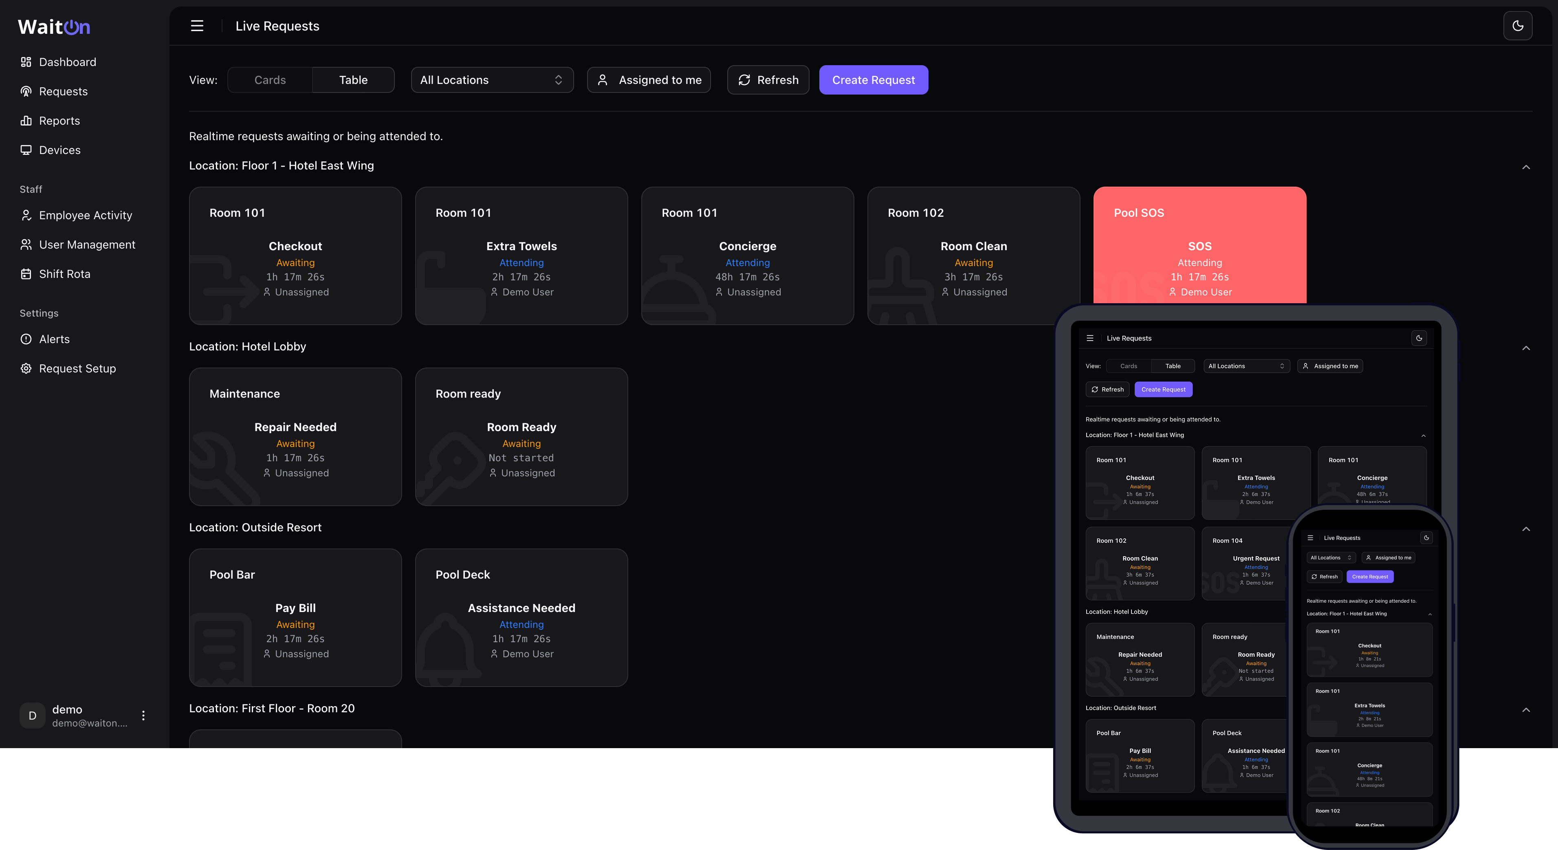Click demo user three-dot menu
The height and width of the screenshot is (850, 1558).
pyautogui.click(x=143, y=716)
